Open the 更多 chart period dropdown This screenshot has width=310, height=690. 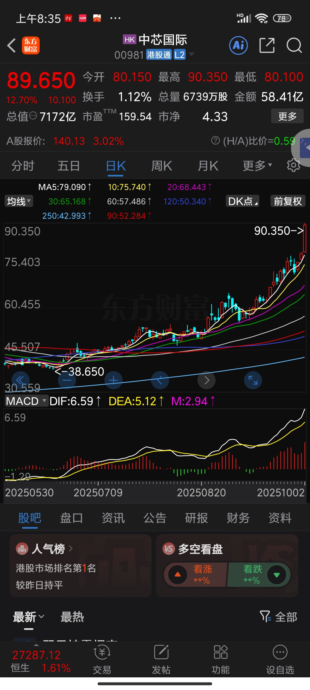pyautogui.click(x=257, y=165)
